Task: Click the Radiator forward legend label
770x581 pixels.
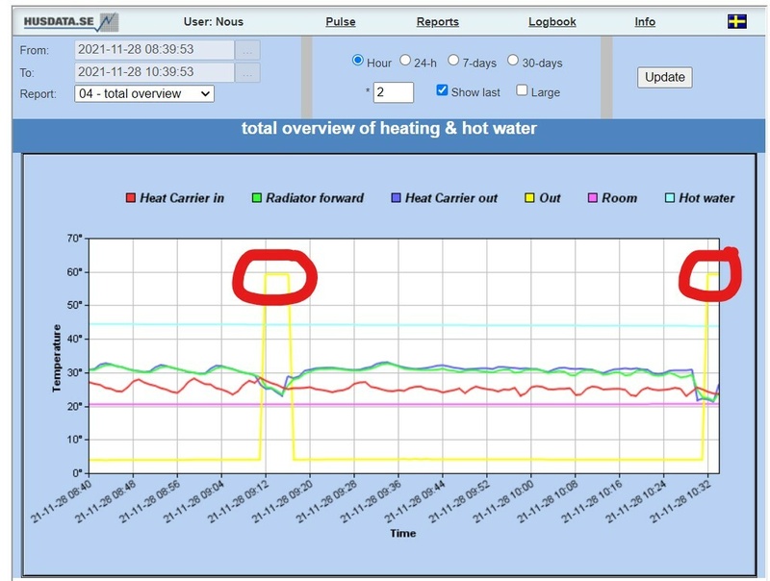Action: coord(315,198)
